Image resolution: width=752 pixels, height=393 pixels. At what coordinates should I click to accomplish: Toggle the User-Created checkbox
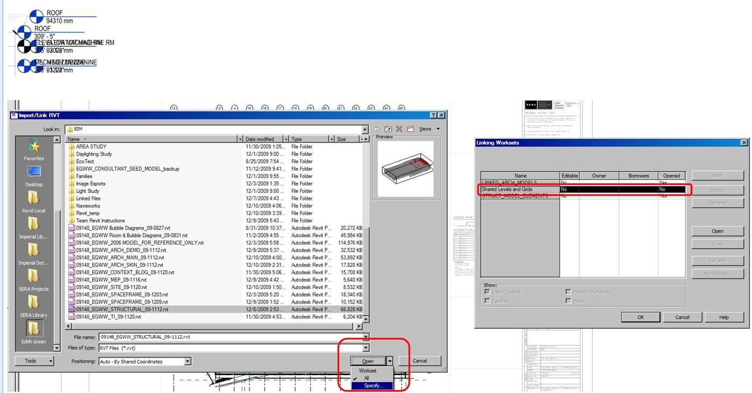pos(487,292)
